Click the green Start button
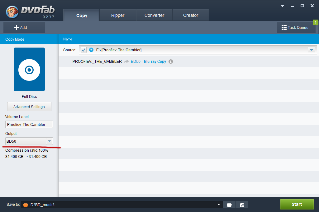Viewport: 319px width, 212px height. pos(297,204)
